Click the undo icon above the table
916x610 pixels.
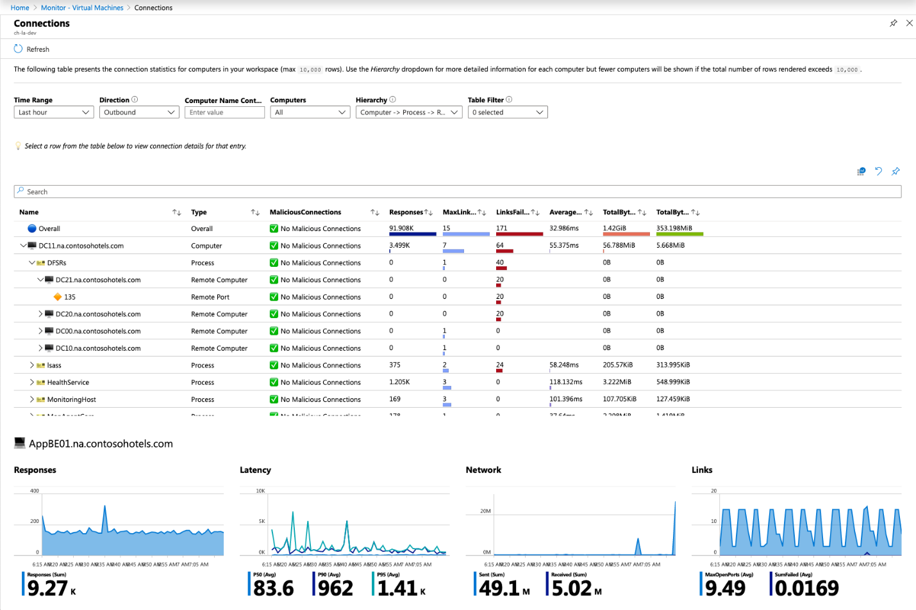coord(878,171)
